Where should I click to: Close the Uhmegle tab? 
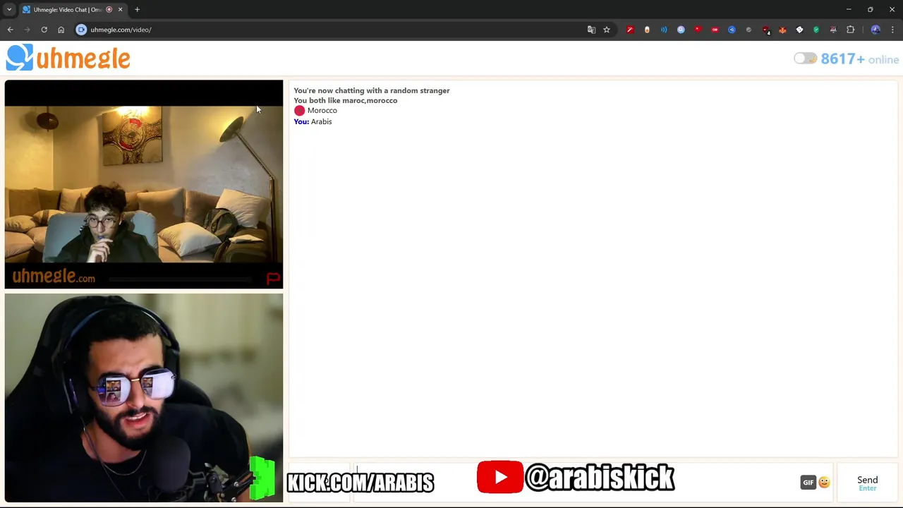tap(120, 9)
